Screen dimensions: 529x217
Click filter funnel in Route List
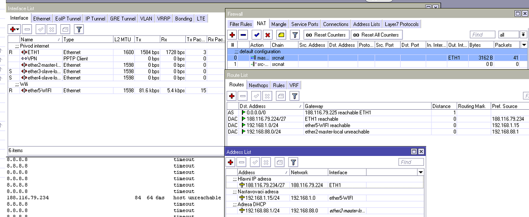tap(295, 96)
